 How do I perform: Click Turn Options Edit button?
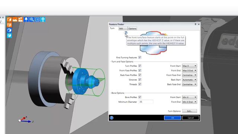click(189, 111)
